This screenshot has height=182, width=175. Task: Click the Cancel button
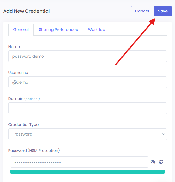click(142, 11)
